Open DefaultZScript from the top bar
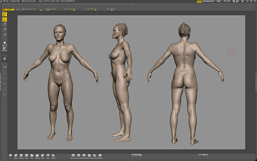Viewport: 257px width, 161px height. [x=208, y=1]
